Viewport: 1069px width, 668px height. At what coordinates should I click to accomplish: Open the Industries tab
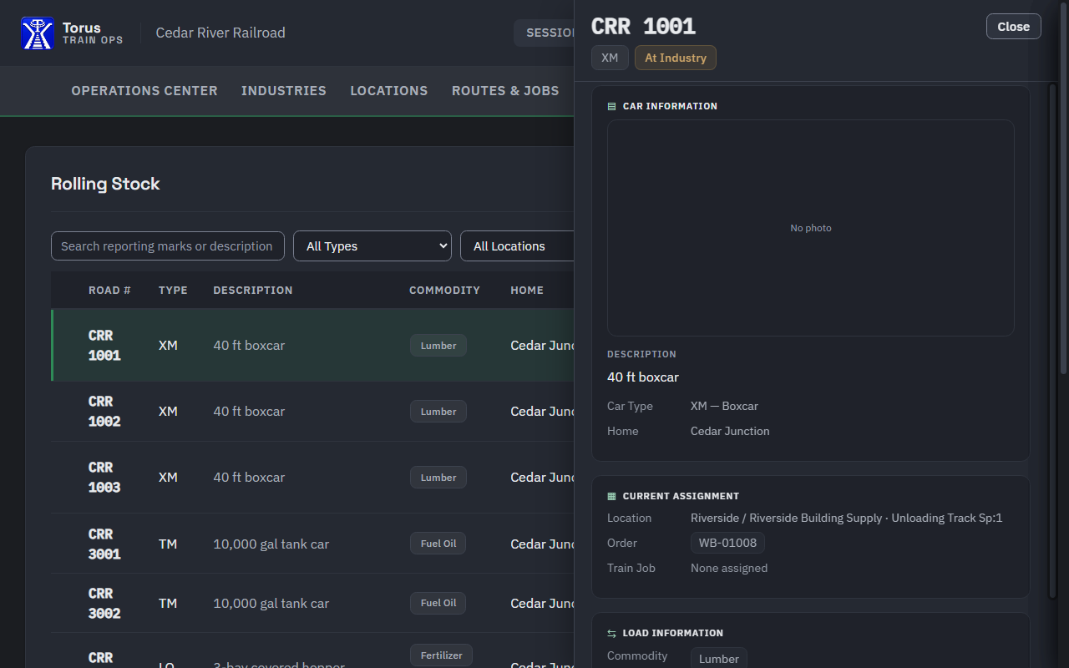point(284,90)
